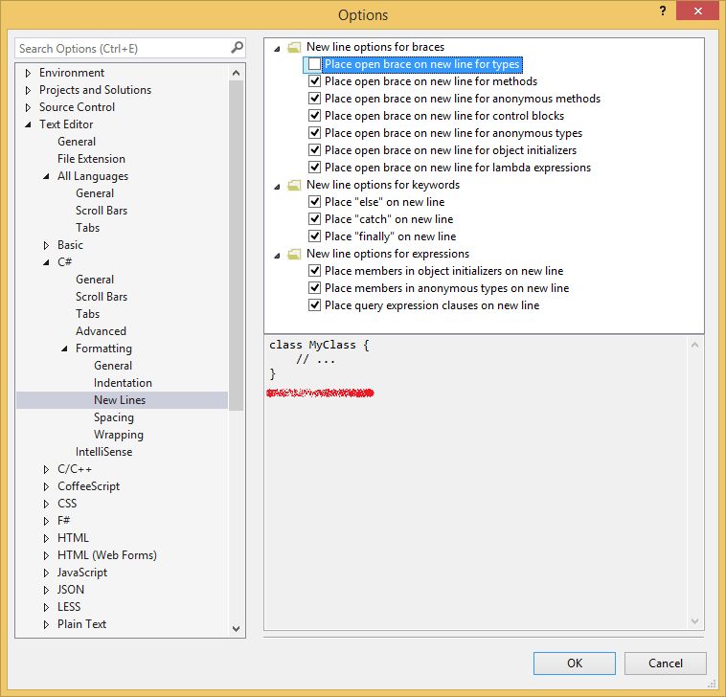The width and height of the screenshot is (726, 697).
Task: Collapse the C# node
Action: pos(46,262)
